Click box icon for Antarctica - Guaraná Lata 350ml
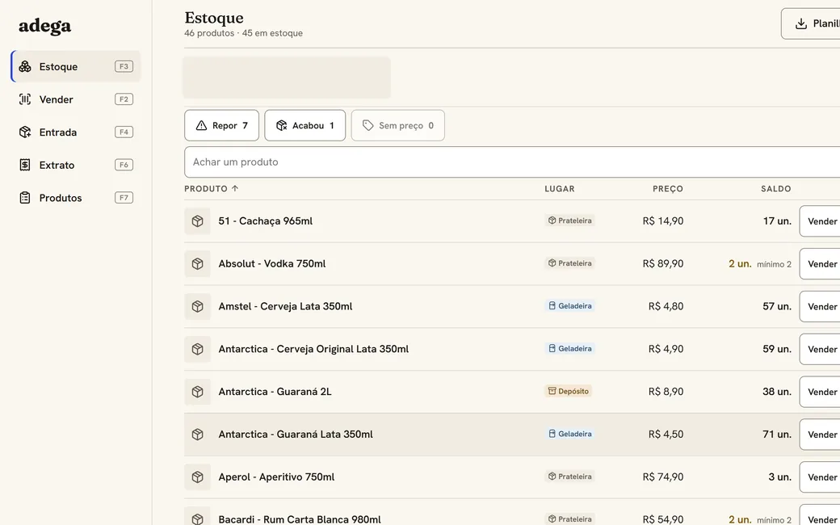Viewport: 840px width, 525px height. pyautogui.click(x=198, y=435)
